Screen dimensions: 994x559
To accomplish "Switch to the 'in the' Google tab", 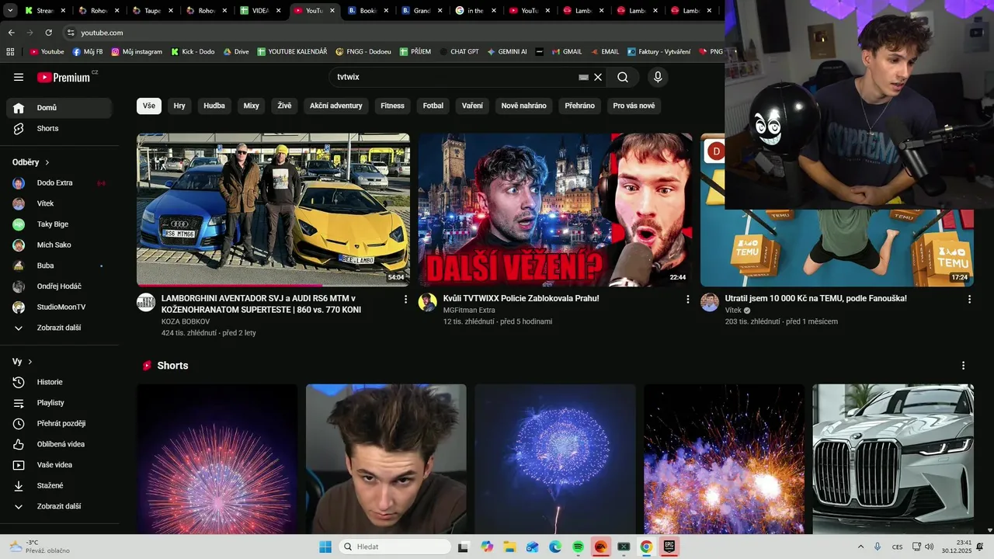I will point(475,11).
